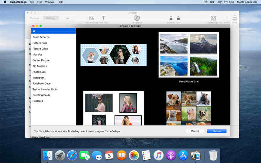Open Podcasts from the dock
The width and height of the screenshot is (261, 163).
(x=171, y=155)
